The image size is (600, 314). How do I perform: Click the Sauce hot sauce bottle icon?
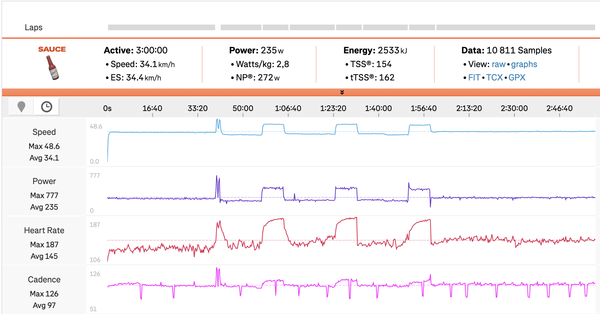point(53,67)
